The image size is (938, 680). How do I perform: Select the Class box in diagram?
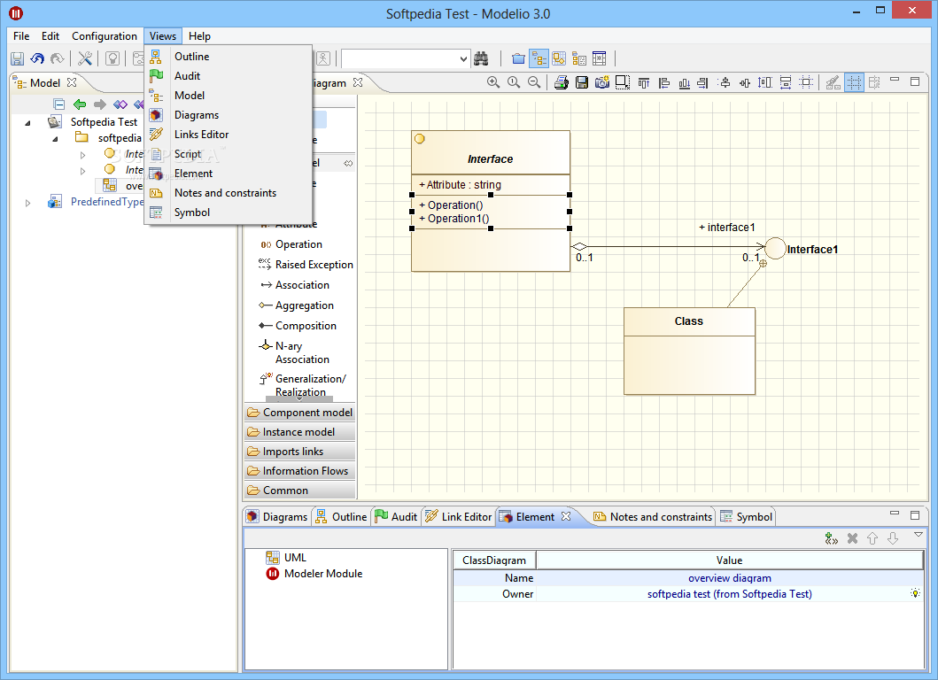[689, 351]
